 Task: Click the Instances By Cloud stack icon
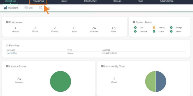point(102,66)
